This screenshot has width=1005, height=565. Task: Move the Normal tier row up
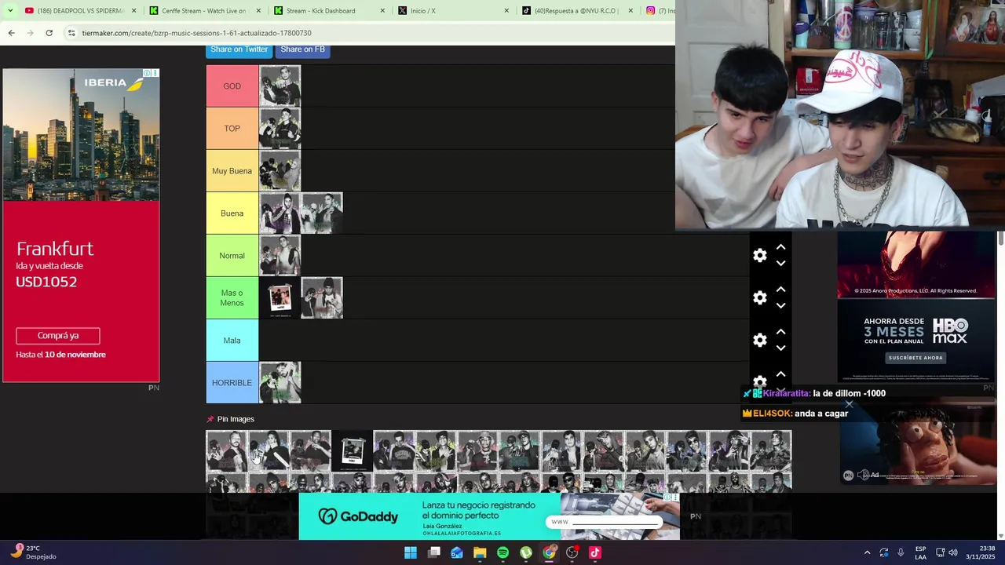780,247
